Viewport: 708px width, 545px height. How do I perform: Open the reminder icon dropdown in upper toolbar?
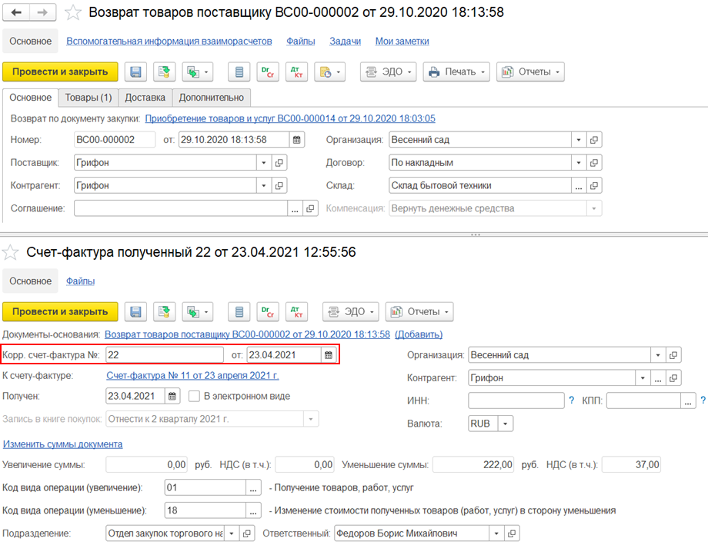tap(330, 71)
